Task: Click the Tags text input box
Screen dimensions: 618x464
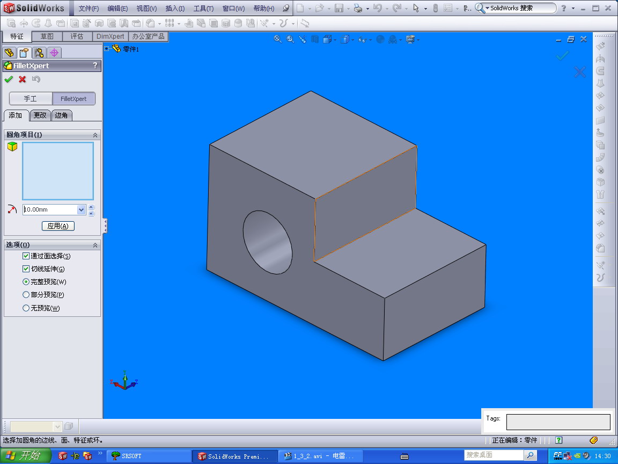Action: coord(558,422)
